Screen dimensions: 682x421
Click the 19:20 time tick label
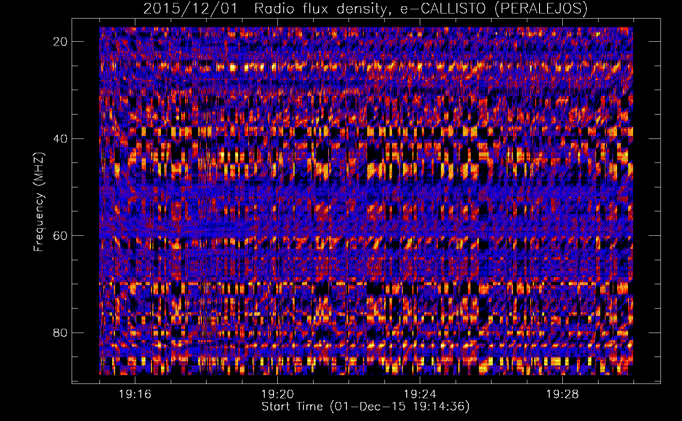point(277,394)
